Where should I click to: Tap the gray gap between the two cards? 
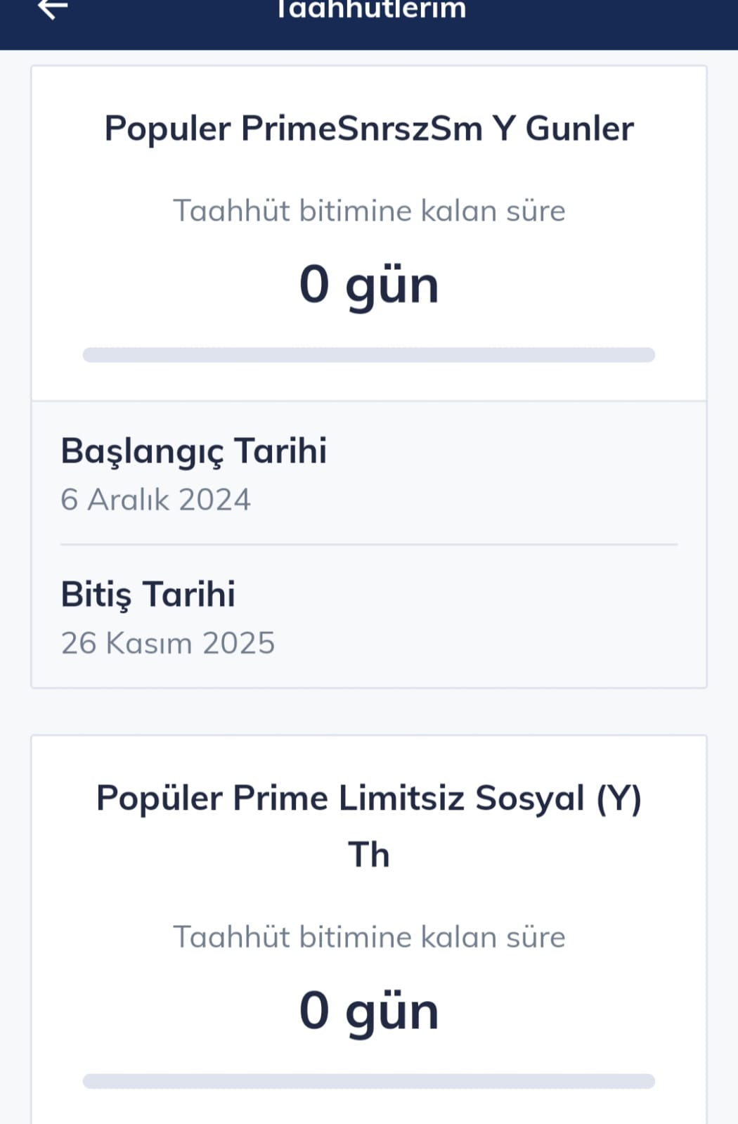(369, 711)
